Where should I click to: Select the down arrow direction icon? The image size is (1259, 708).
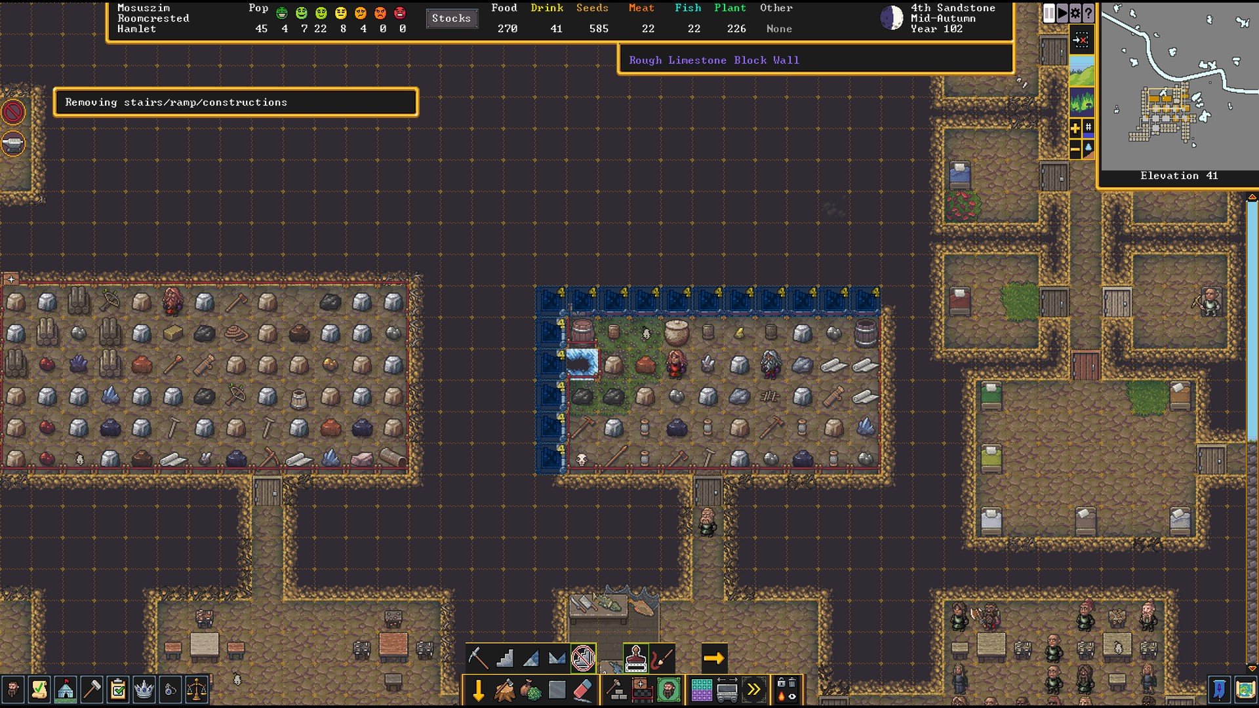coord(479,689)
